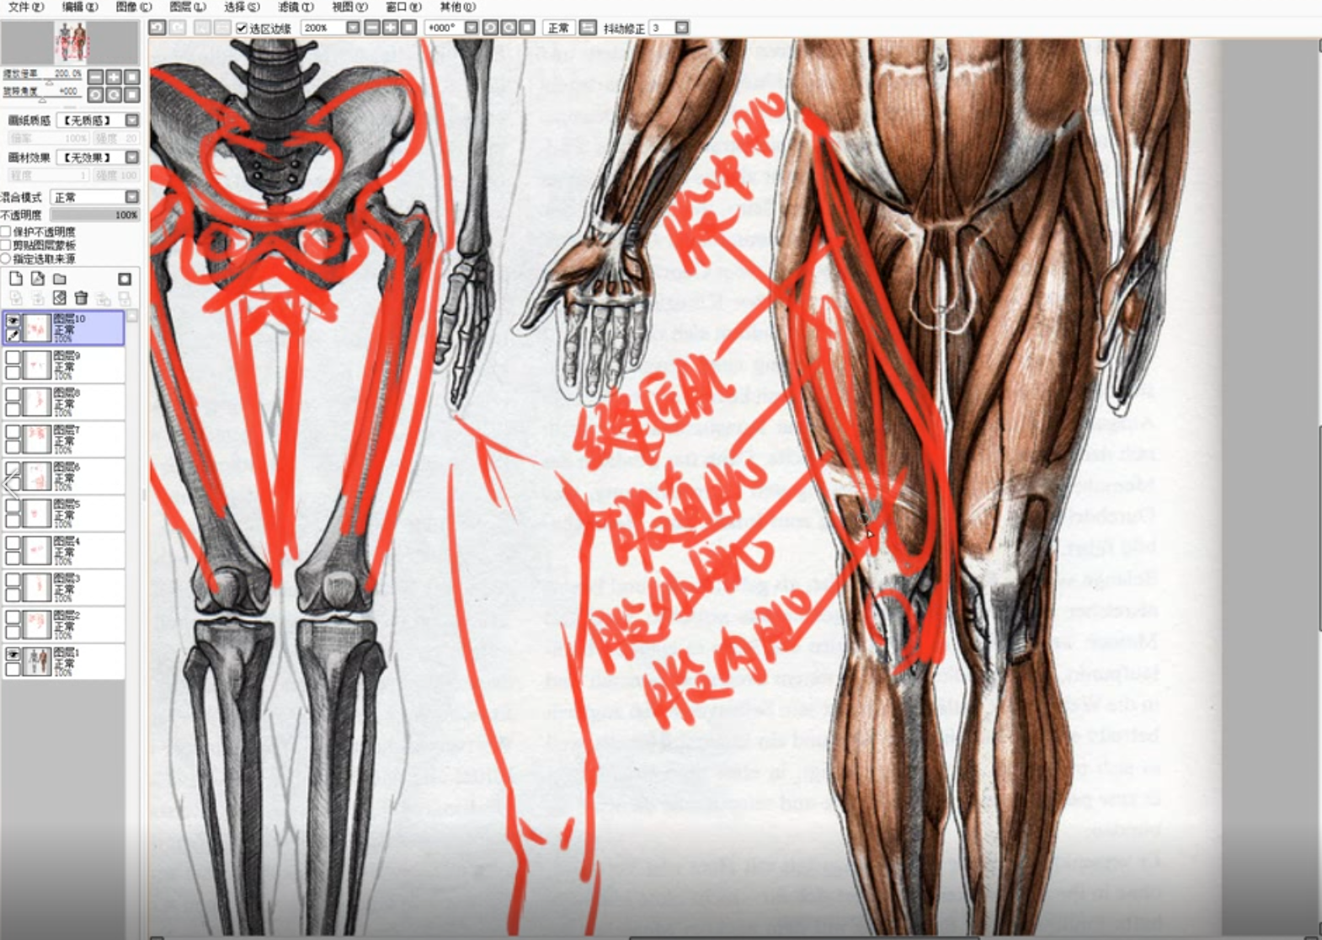Open the 选择 menu

click(x=241, y=7)
